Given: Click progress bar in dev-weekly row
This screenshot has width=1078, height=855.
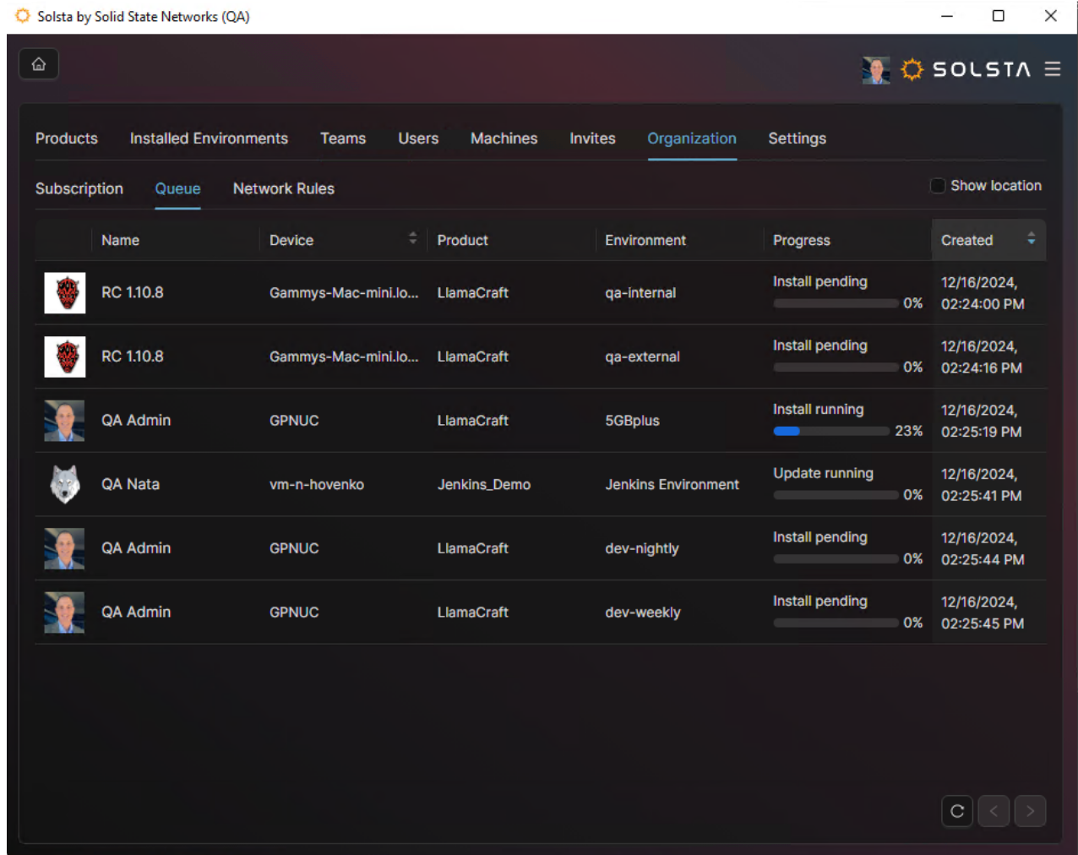Looking at the screenshot, I should pos(836,623).
